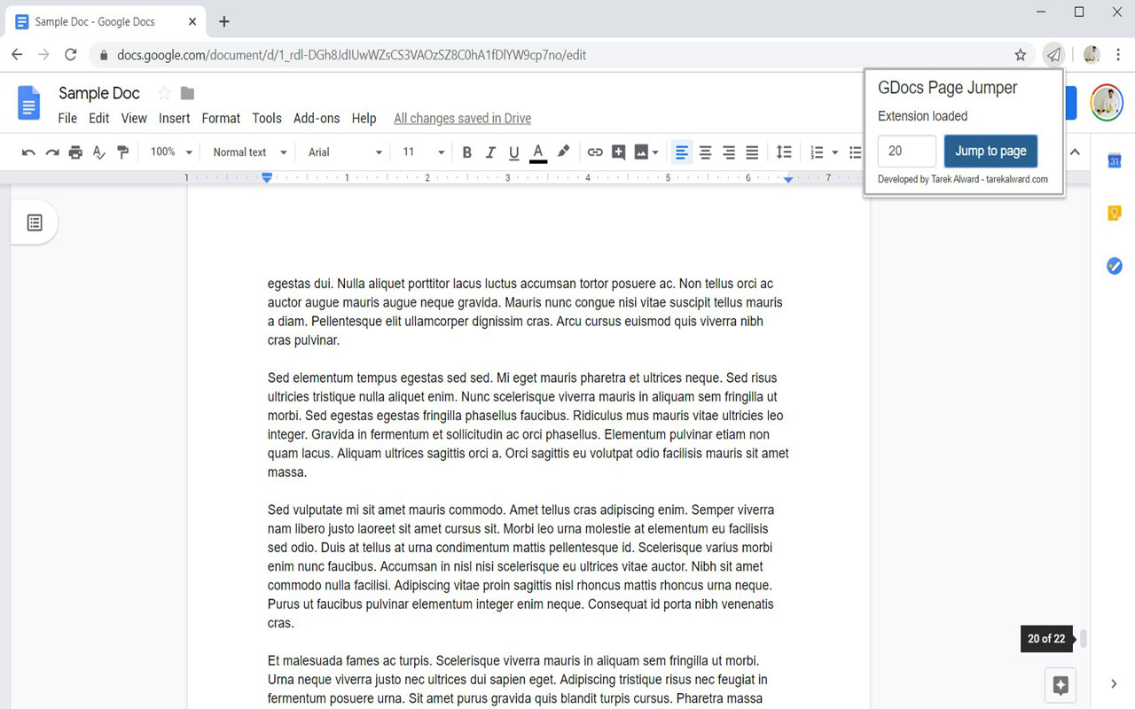
Task: Open the zoom level dropdown
Action: 170,152
